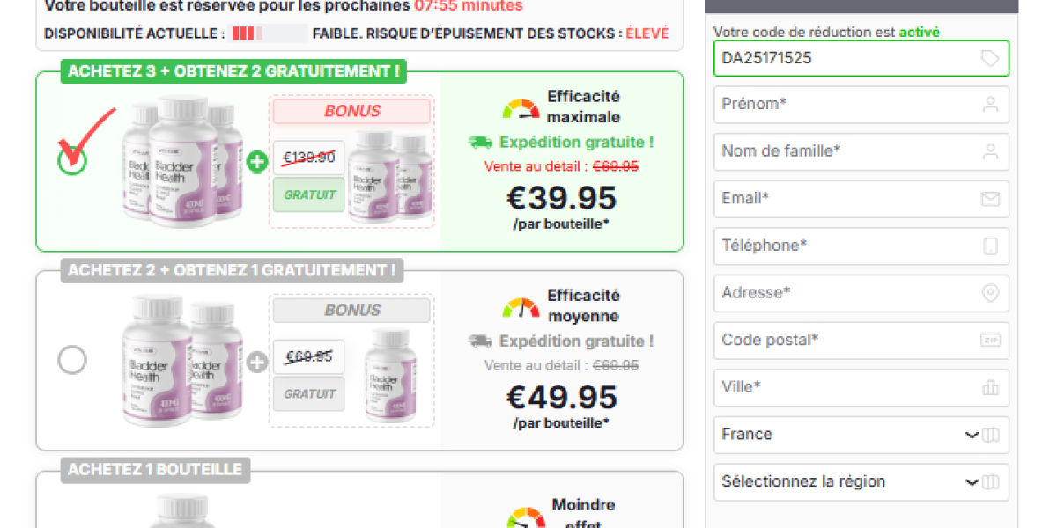Expand the Sélectionnez la région dropdown
Viewport: 1057px width, 528px height.
pos(861,482)
